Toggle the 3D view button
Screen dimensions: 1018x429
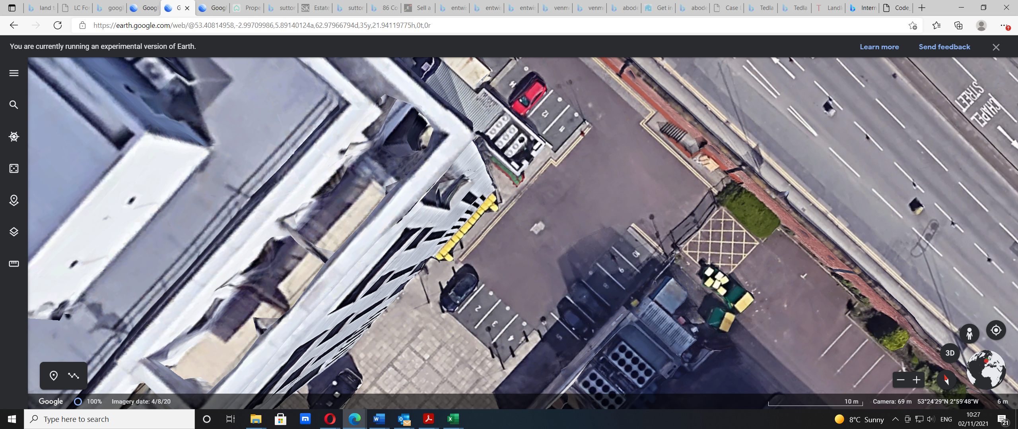tap(950, 353)
